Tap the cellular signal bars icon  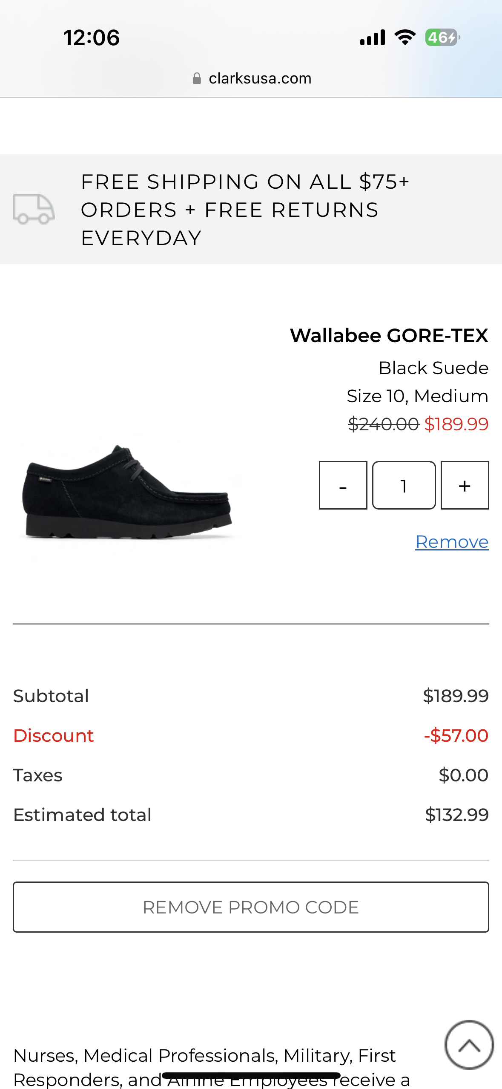373,37
